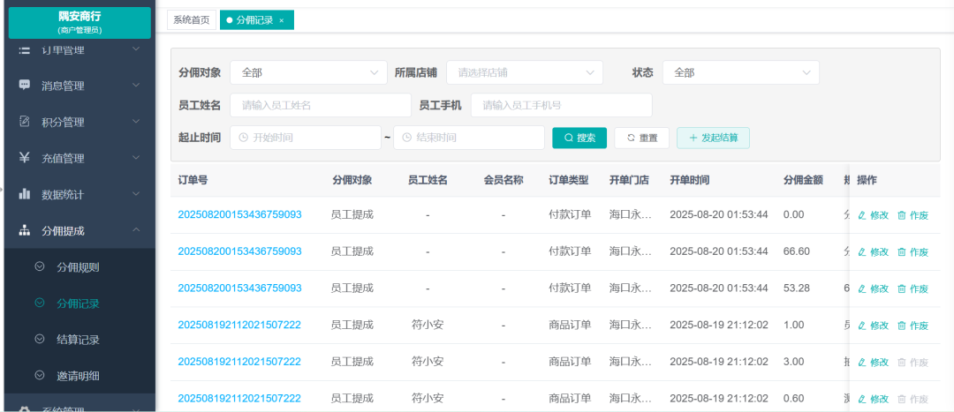This screenshot has height=412, width=954.
Task: Open the 状态 status dropdown
Action: [740, 72]
